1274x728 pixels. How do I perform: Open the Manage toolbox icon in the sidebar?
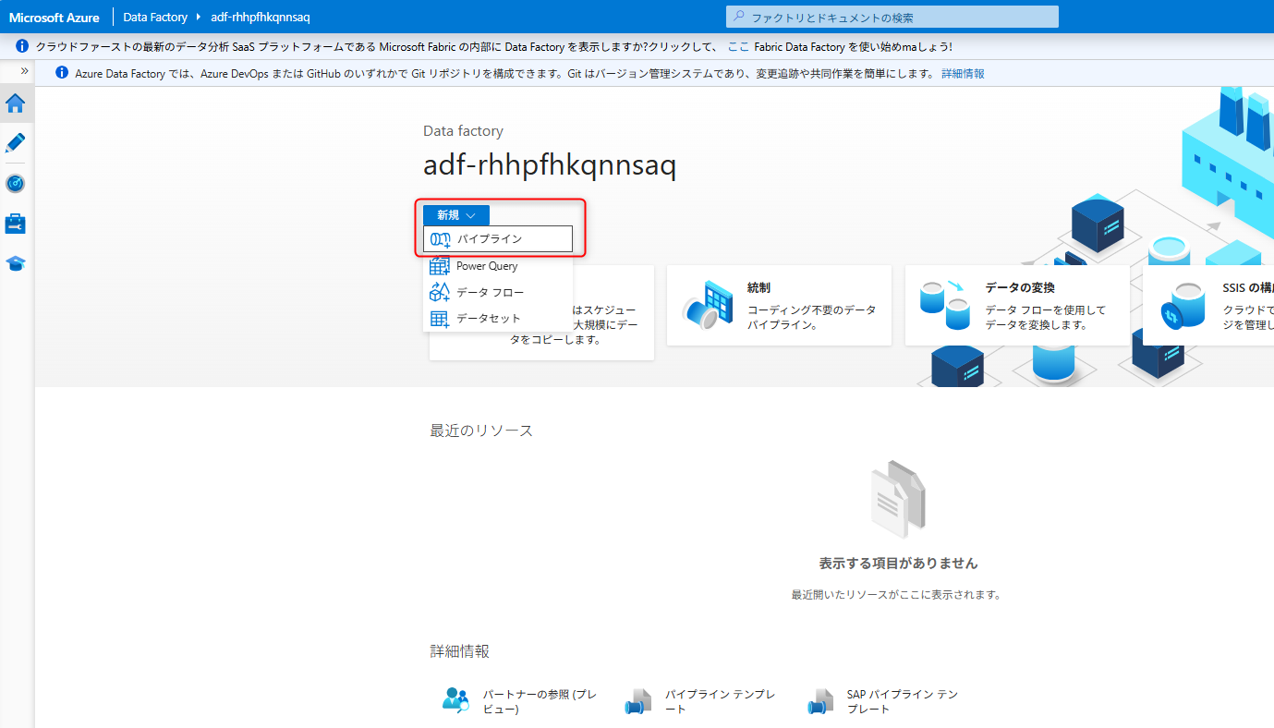(15, 223)
